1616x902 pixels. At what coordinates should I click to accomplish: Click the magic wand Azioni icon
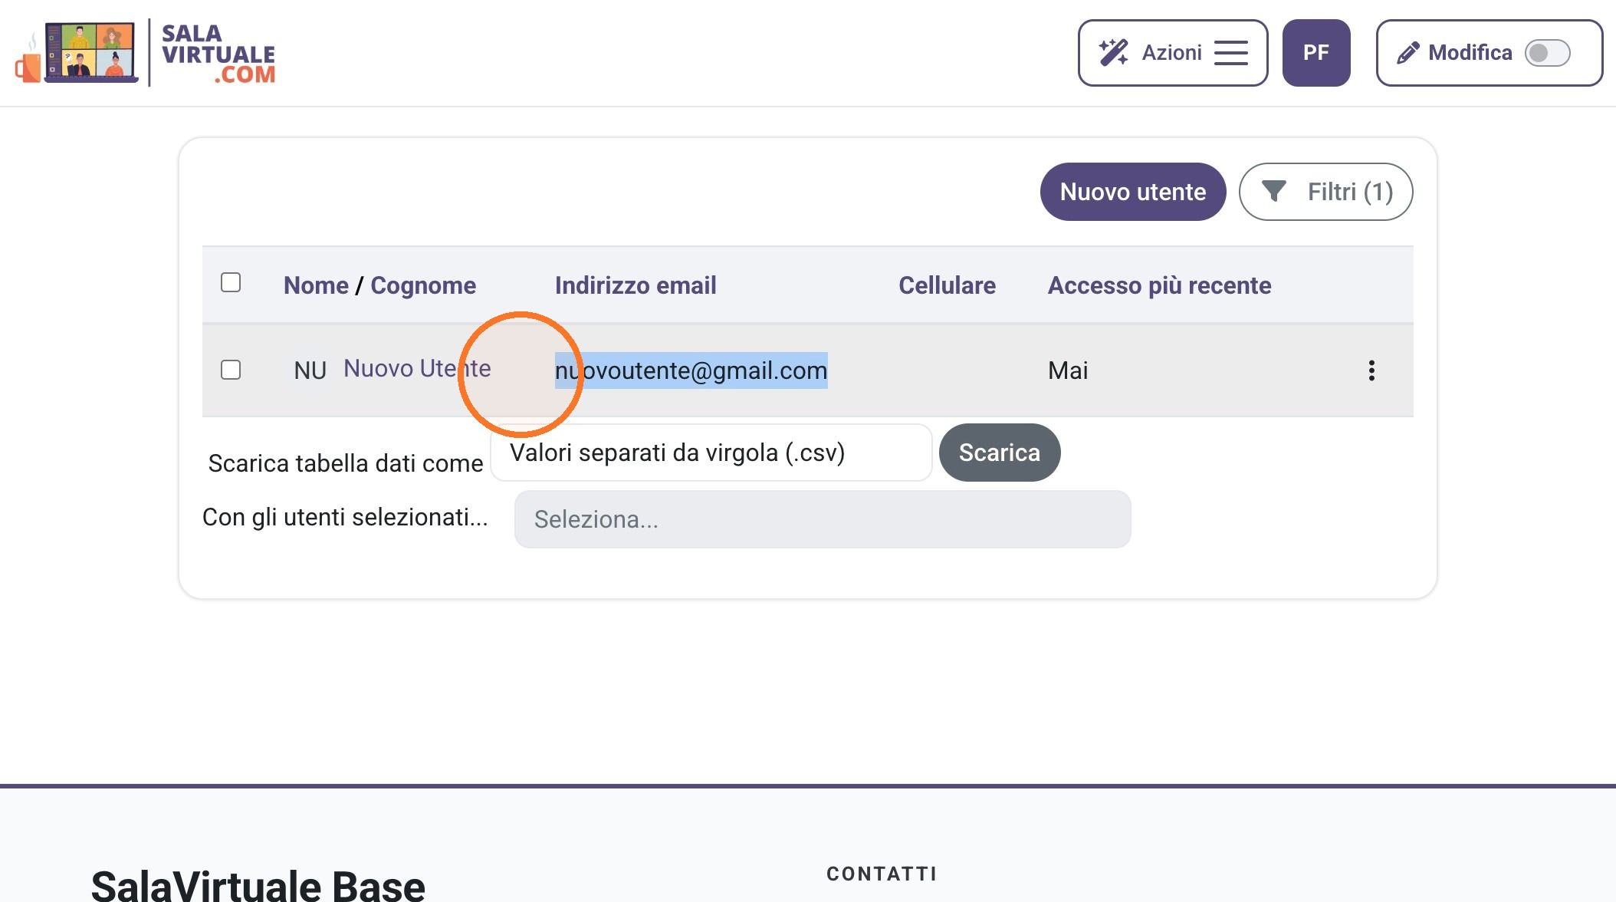1113,53
